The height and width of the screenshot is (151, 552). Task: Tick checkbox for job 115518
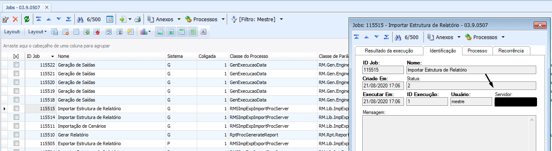(x=16, y=100)
